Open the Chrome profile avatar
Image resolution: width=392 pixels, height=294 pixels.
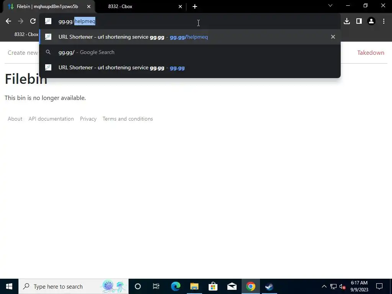(x=371, y=21)
